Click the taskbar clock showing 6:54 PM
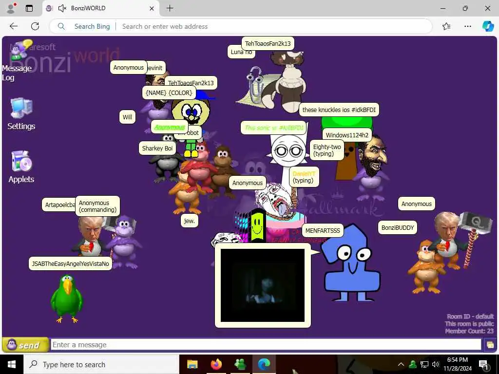 [457, 364]
